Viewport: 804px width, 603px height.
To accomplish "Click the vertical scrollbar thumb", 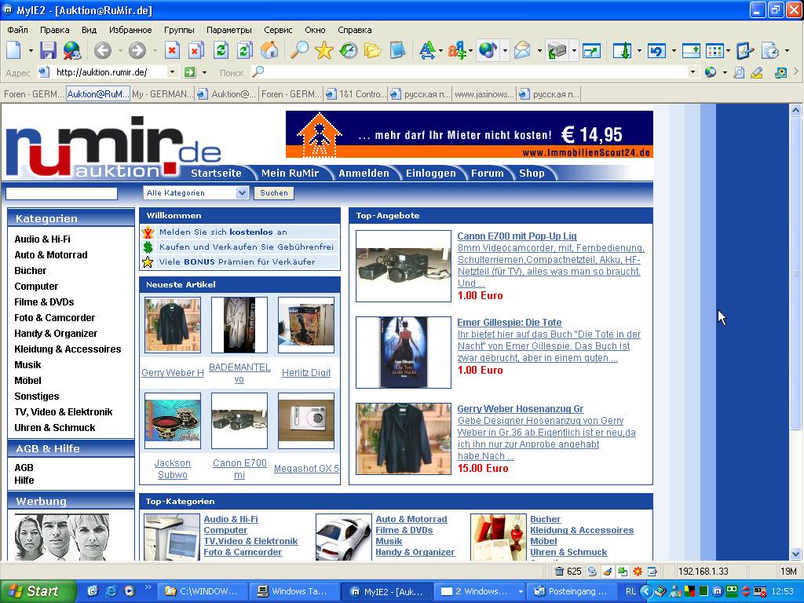I will [x=795, y=272].
